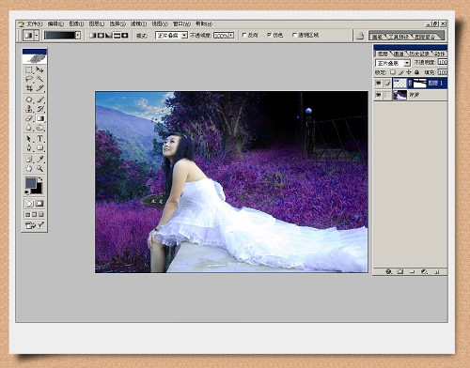Image resolution: width=470 pixels, height=368 pixels.
Task: Select the Clone Stamp tool
Action: tap(29, 109)
